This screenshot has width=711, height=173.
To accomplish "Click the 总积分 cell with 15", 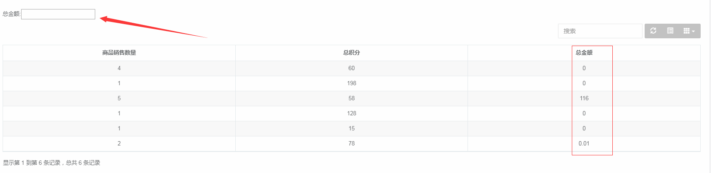I will (352, 128).
